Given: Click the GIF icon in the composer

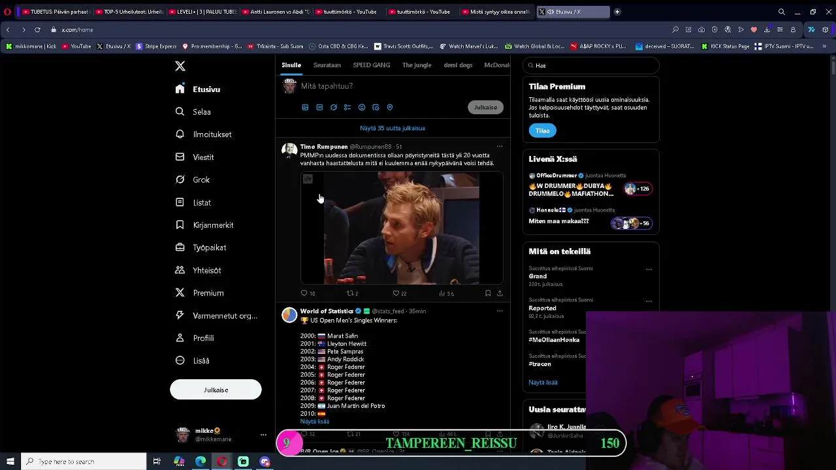Looking at the screenshot, I should 319,107.
